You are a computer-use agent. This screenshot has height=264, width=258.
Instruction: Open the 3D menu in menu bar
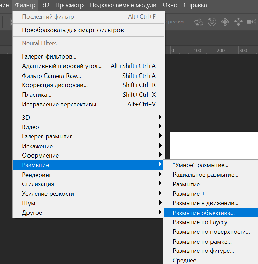click(x=45, y=5)
